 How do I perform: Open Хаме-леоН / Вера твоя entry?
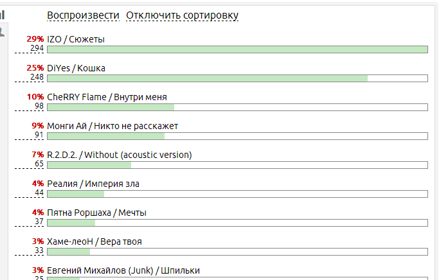tap(94, 241)
